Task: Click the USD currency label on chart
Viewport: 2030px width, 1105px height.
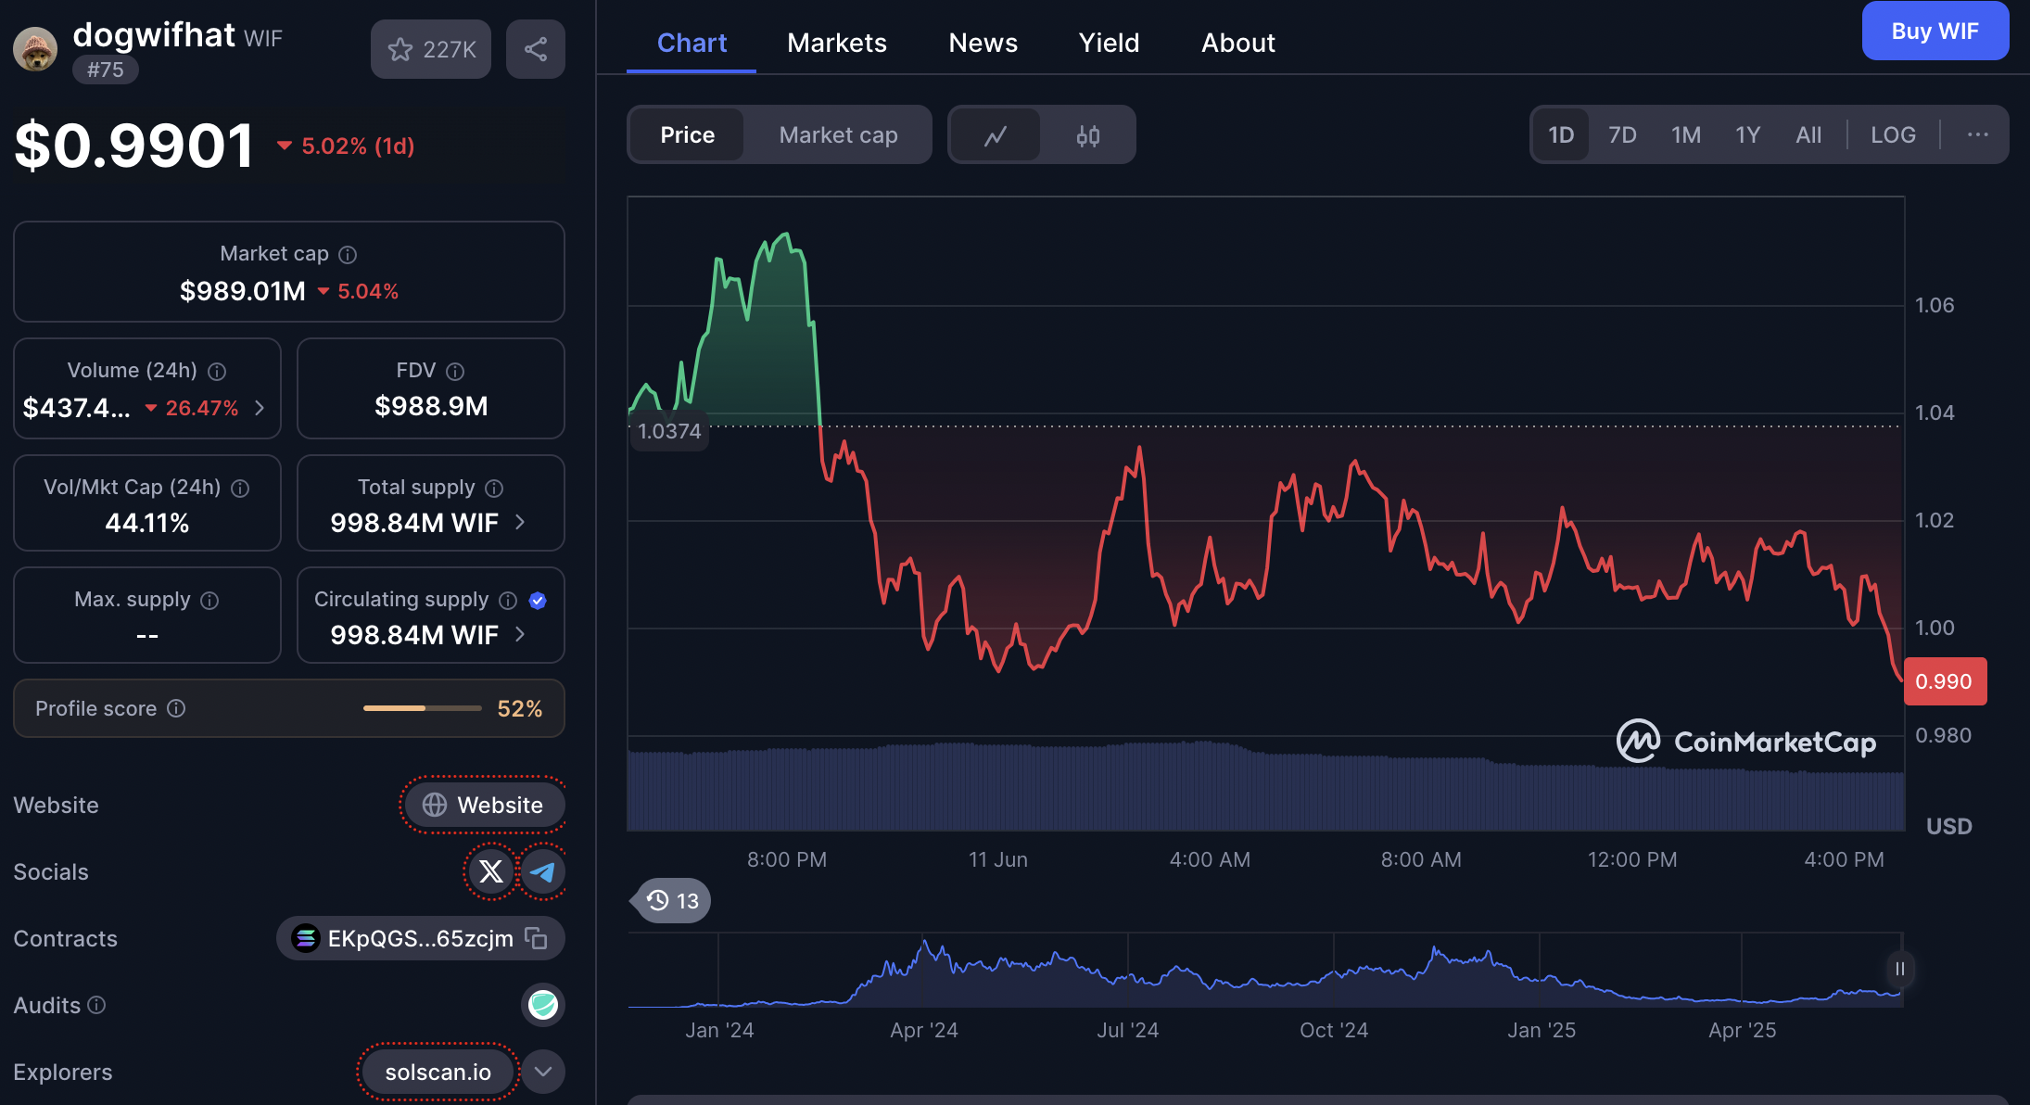Action: (x=1948, y=826)
